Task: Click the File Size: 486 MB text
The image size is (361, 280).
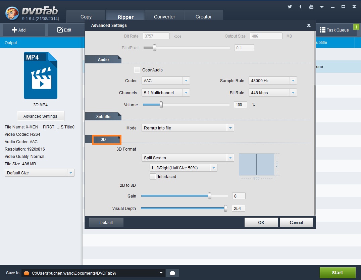Action: pos(20,164)
